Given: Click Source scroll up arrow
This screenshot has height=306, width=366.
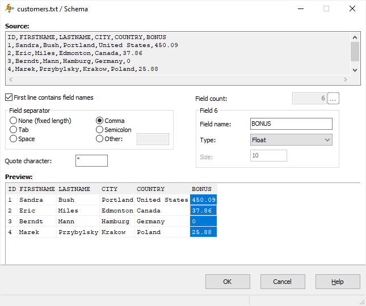Looking at the screenshot, I should [x=355, y=37].
